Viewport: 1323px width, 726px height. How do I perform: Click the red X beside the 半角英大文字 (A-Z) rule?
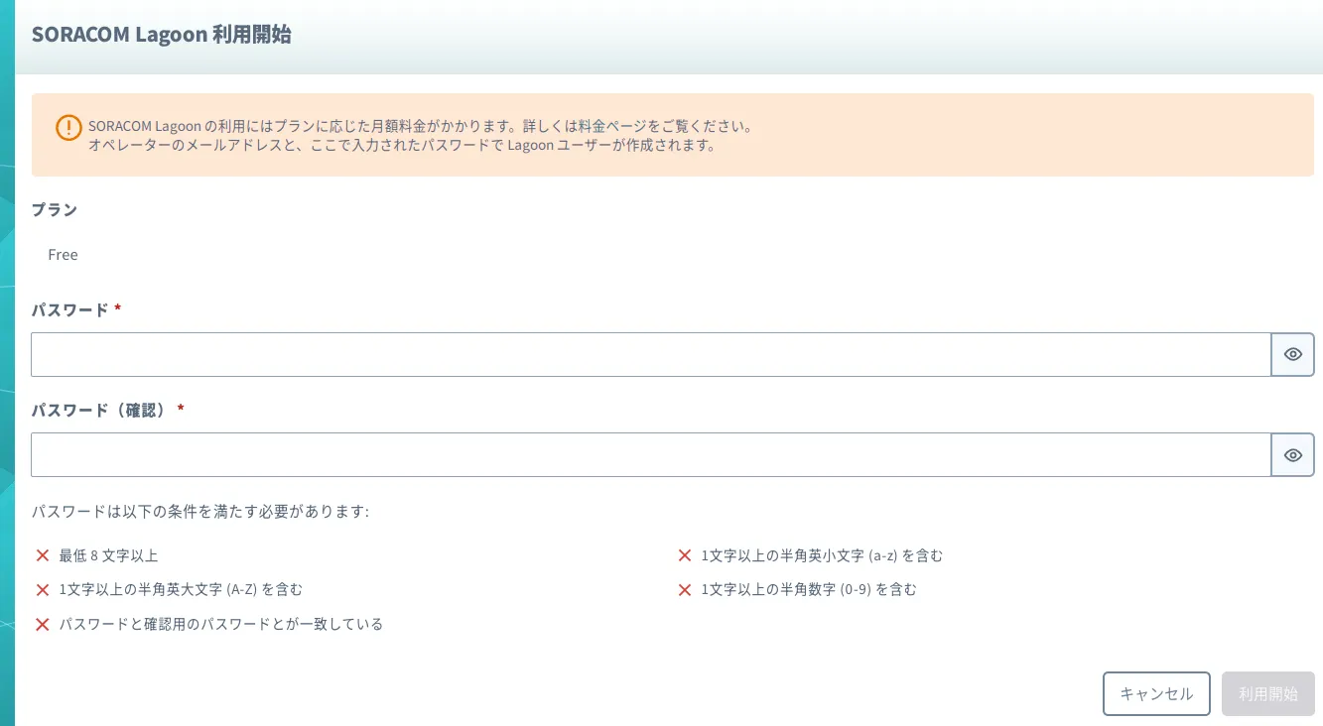point(43,590)
